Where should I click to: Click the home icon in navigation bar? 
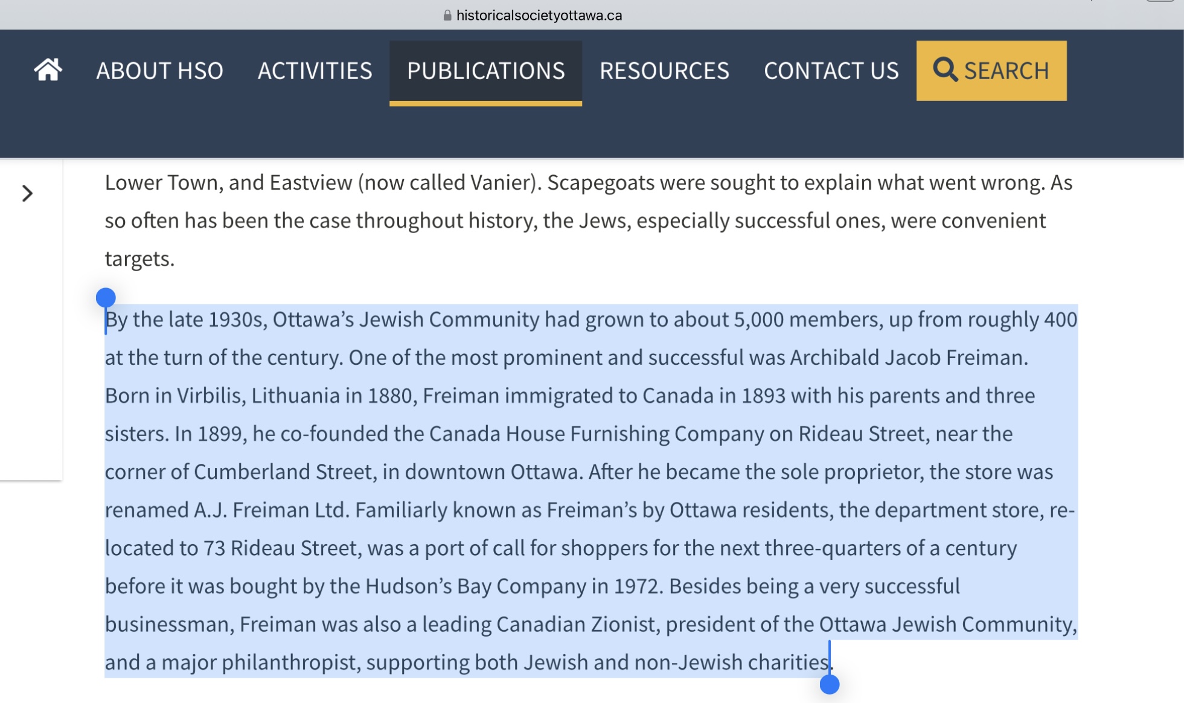point(48,70)
